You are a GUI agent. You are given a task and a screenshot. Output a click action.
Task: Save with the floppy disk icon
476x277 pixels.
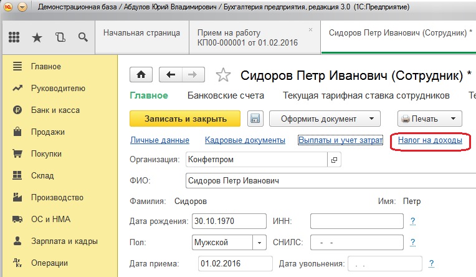point(255,119)
